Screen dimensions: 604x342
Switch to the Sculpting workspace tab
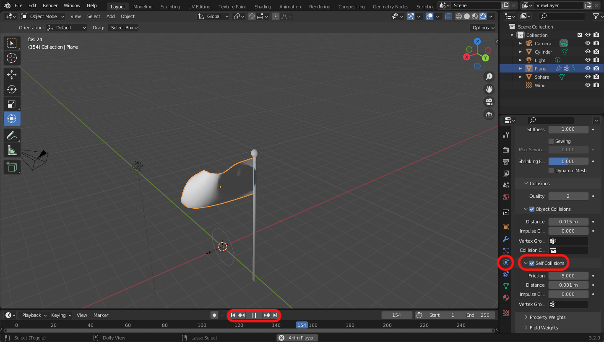coord(170,6)
